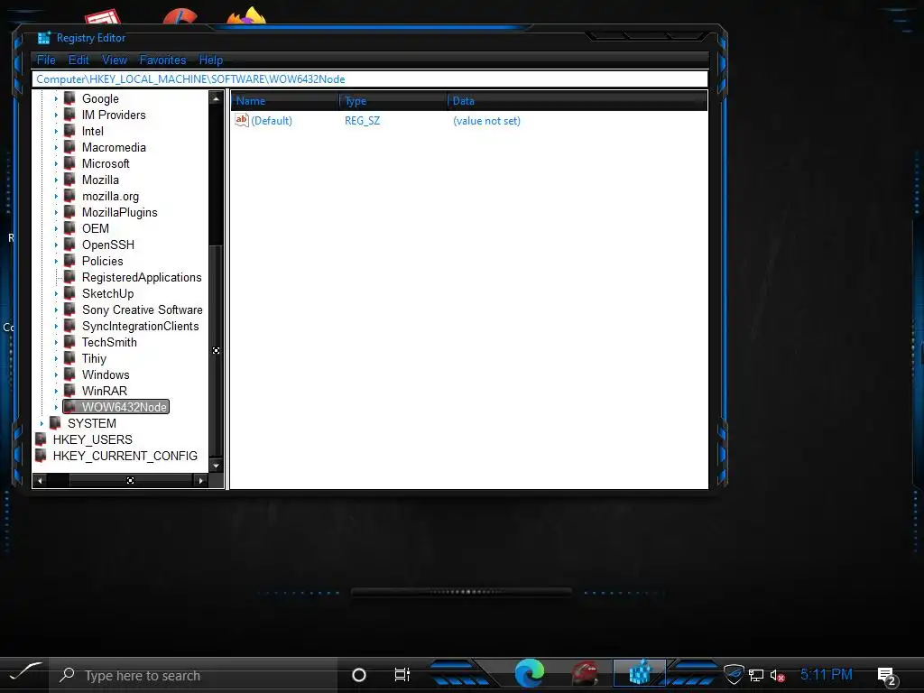Open the Favorites menu
The width and height of the screenshot is (924, 693).
point(162,60)
